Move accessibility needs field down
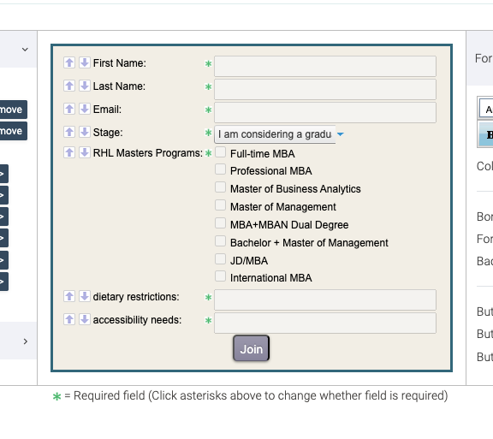This screenshot has width=493, height=439. 84,319
